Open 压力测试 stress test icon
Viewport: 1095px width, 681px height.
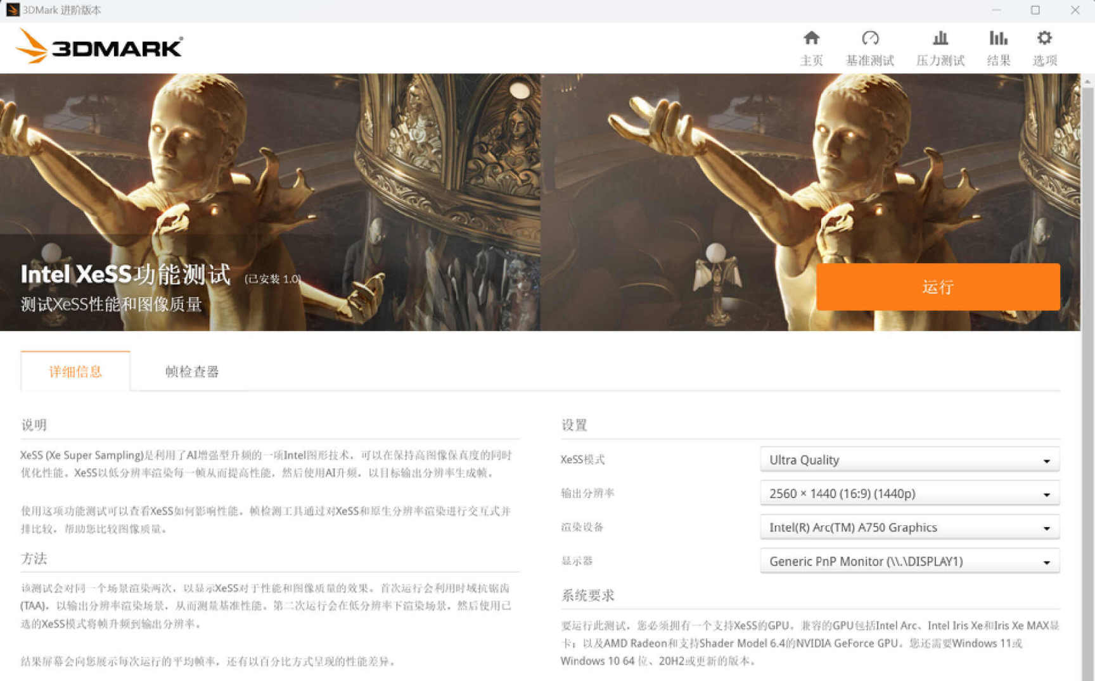click(940, 39)
